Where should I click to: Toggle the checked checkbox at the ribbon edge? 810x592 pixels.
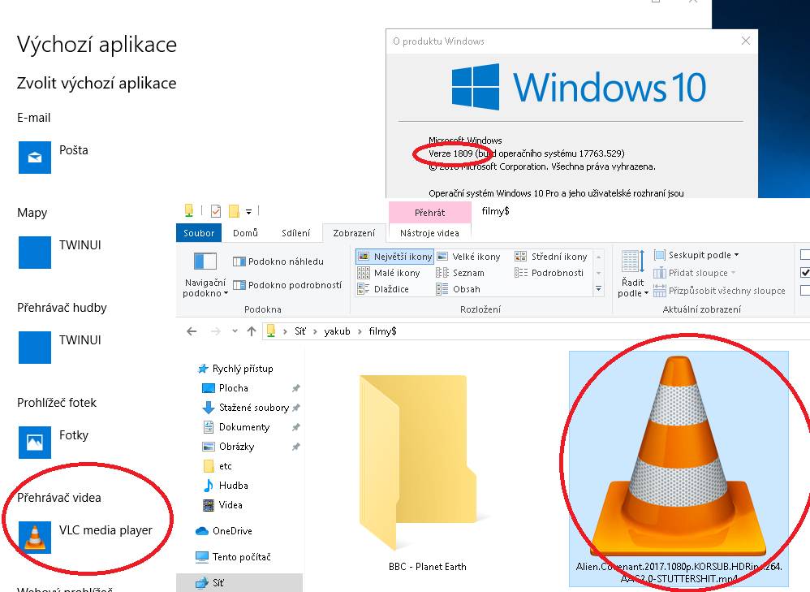coord(805,273)
